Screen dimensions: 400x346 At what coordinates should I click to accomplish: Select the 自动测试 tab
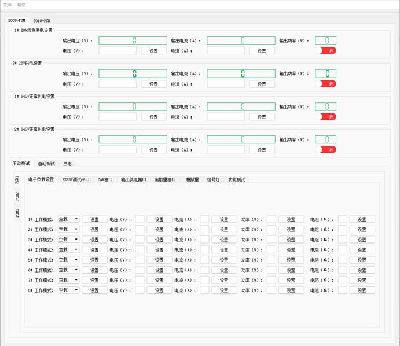coord(46,164)
